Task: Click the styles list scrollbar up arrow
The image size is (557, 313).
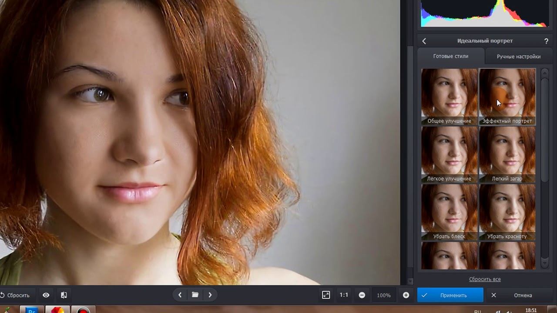Action: (x=545, y=73)
